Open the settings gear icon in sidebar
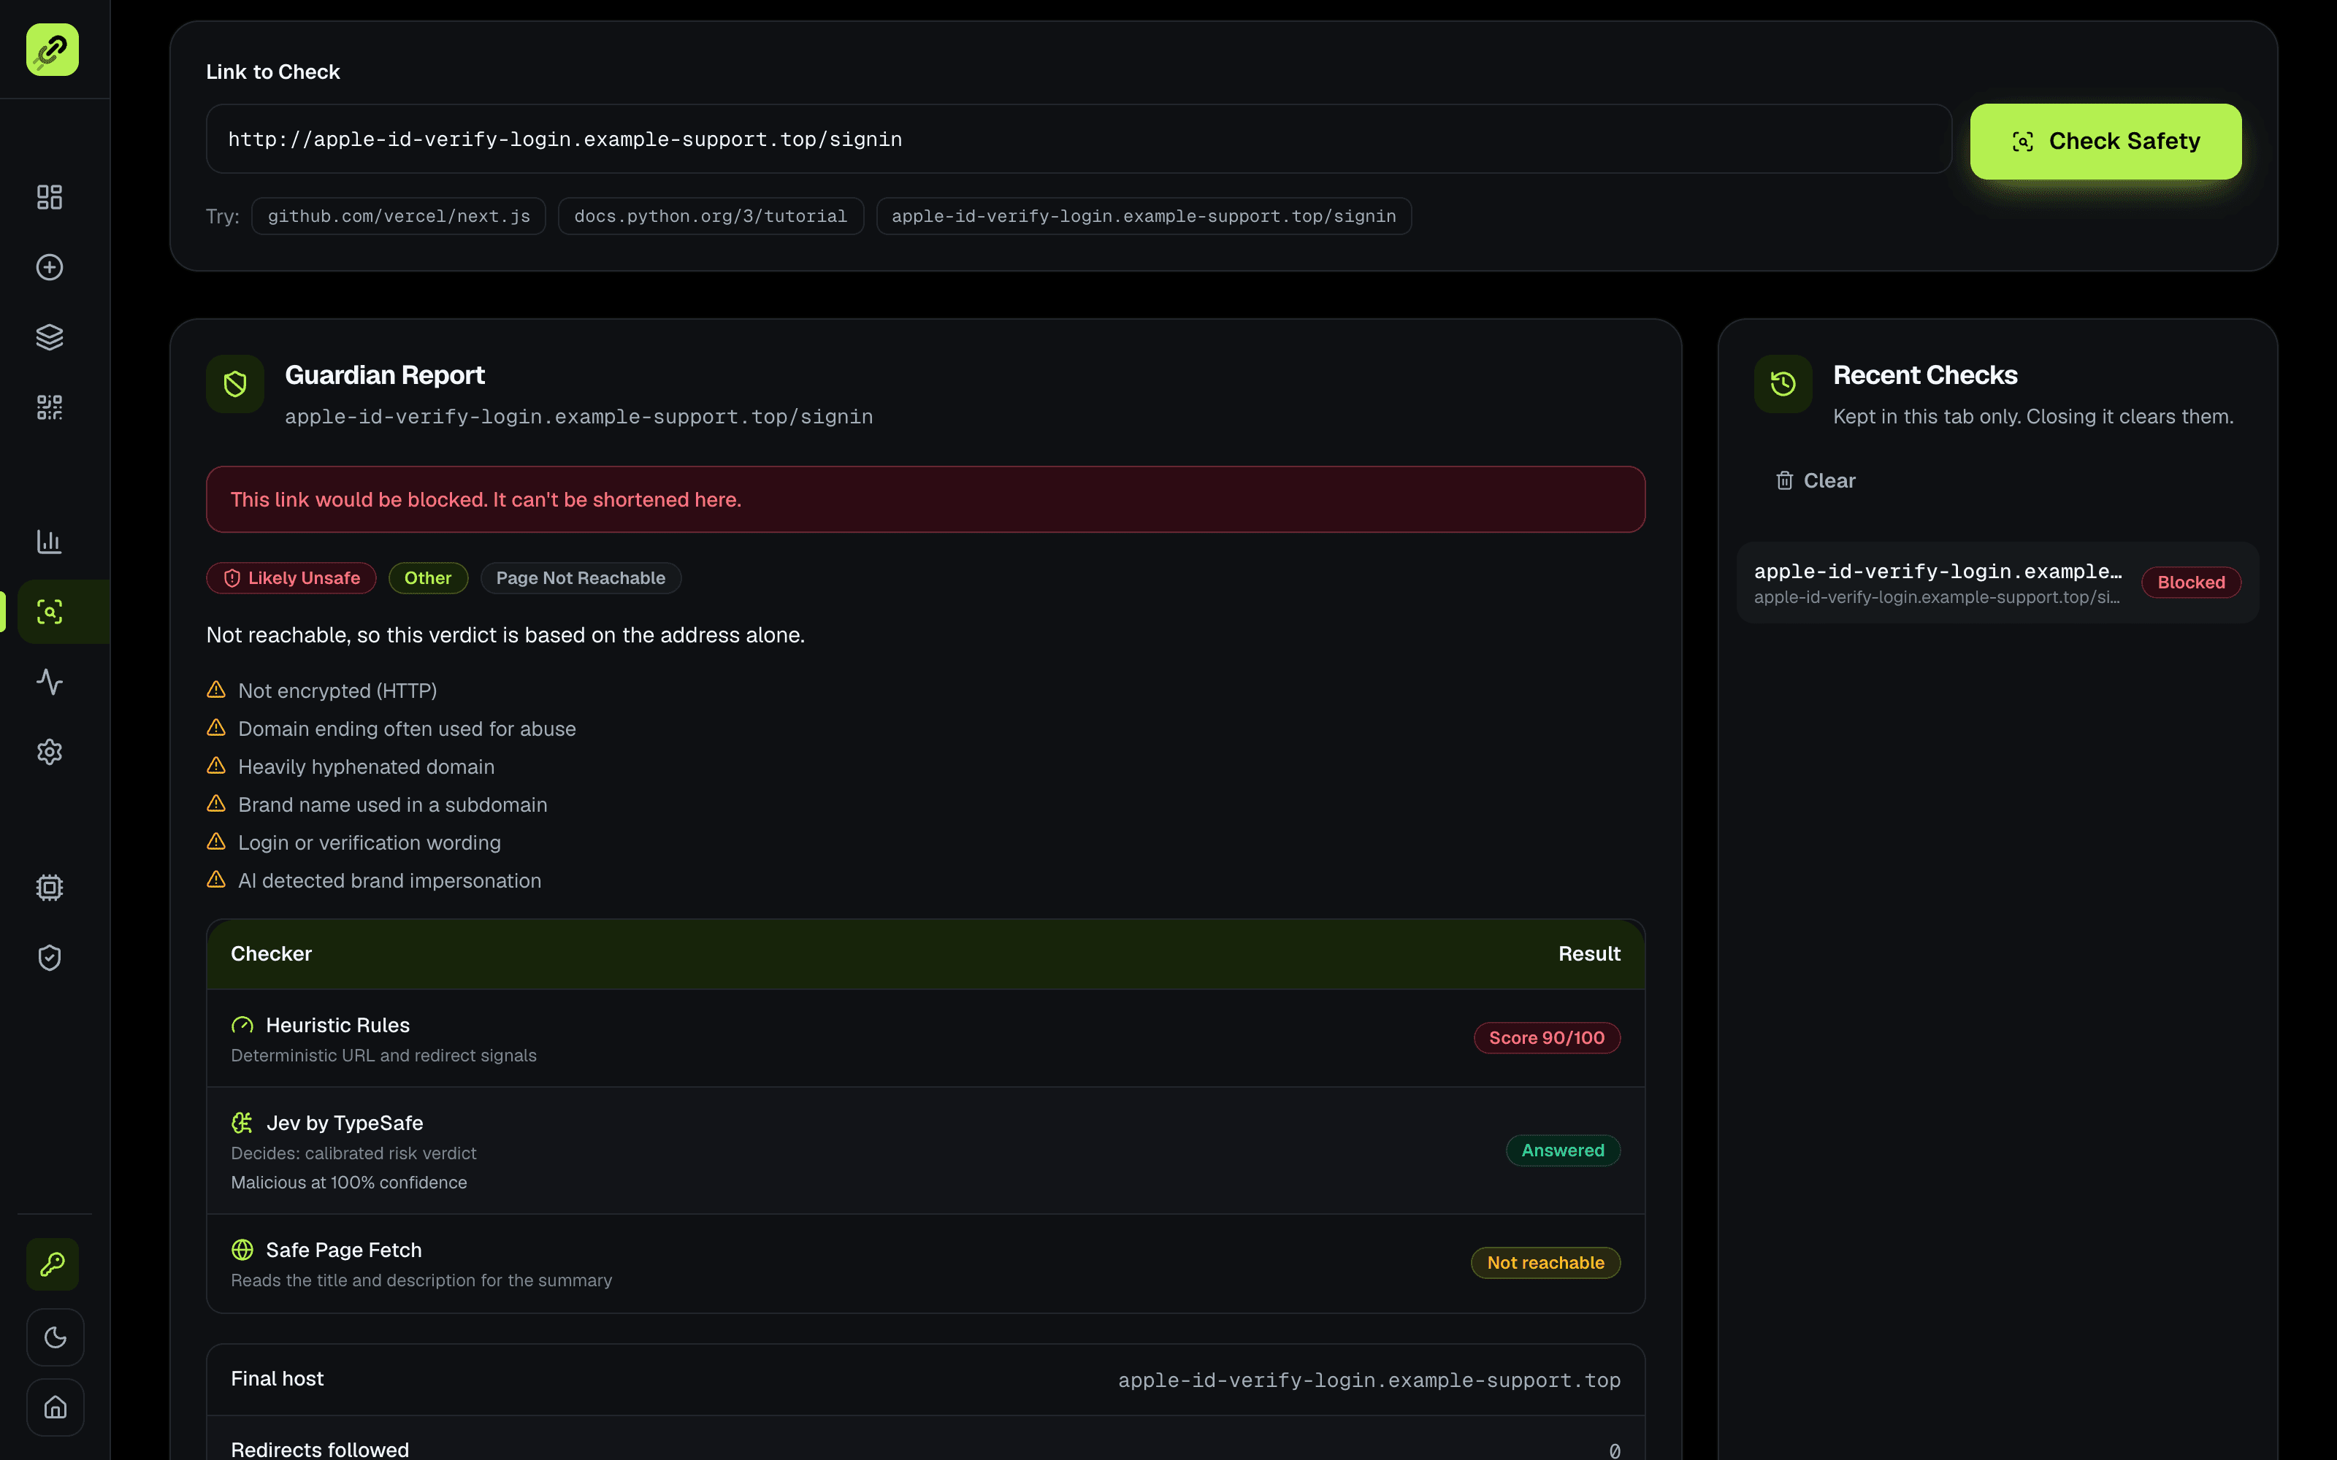 click(49, 752)
